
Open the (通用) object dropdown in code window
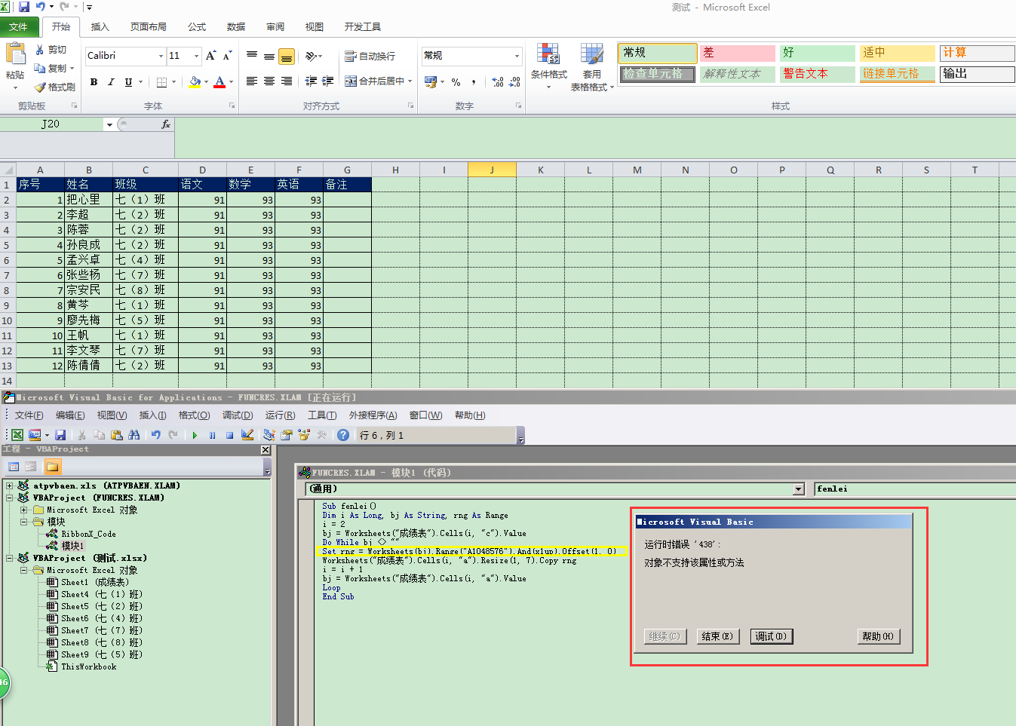(799, 489)
